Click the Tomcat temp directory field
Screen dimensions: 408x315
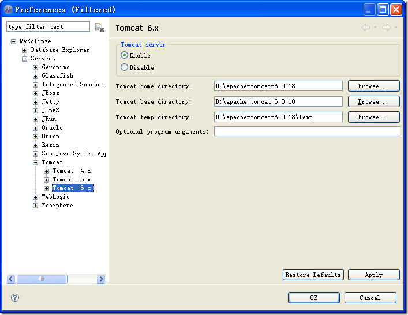click(278, 117)
